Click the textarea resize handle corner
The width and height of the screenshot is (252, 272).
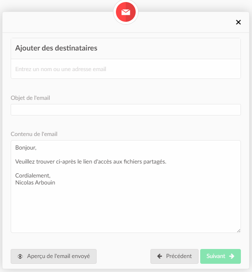[x=238, y=231]
